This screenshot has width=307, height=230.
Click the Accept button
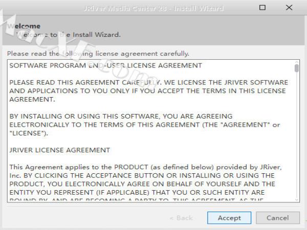pos(229,218)
